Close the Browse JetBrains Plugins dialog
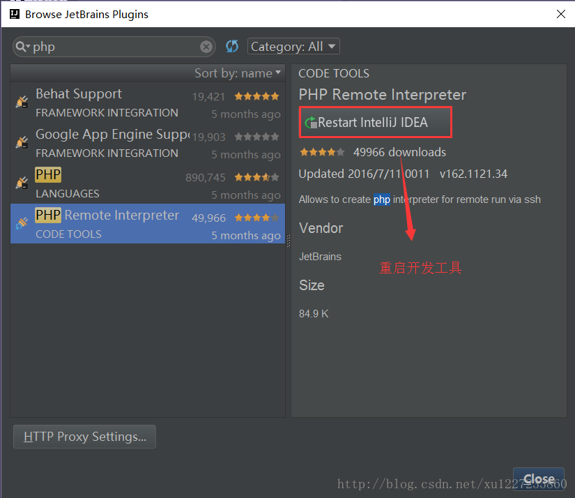This screenshot has height=498, width=575. [560, 14]
